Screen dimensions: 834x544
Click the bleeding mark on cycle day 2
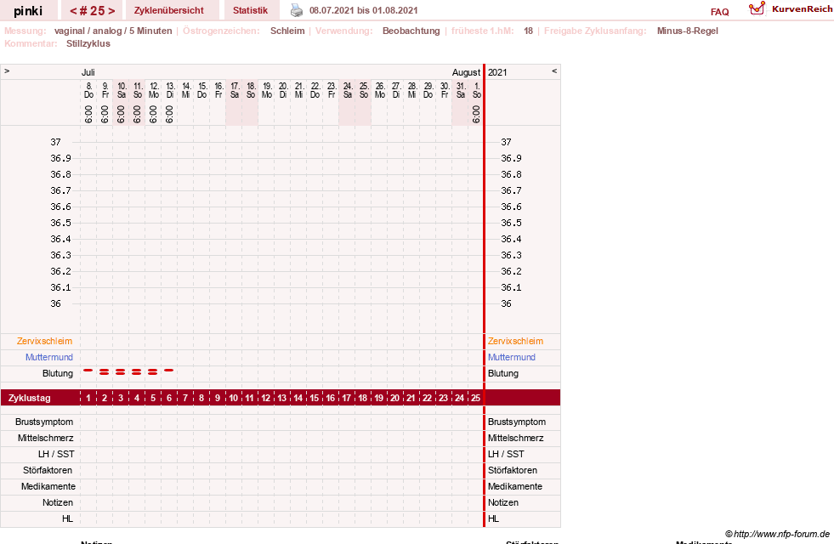105,371
